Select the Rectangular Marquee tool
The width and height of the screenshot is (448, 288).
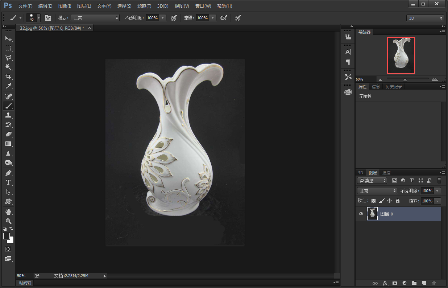tap(8, 48)
